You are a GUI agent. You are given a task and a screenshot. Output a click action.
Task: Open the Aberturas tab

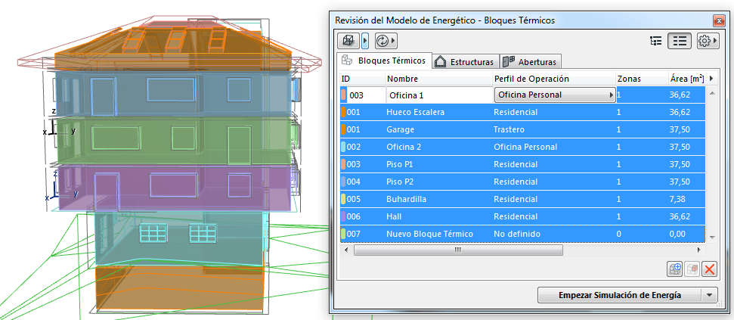(531, 62)
